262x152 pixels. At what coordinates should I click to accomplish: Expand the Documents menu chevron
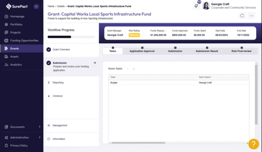[39, 127]
